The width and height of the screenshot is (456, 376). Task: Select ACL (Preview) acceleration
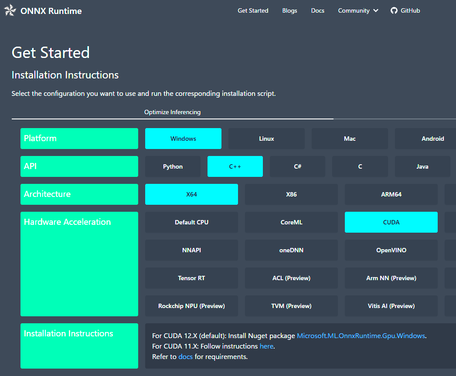point(291,278)
